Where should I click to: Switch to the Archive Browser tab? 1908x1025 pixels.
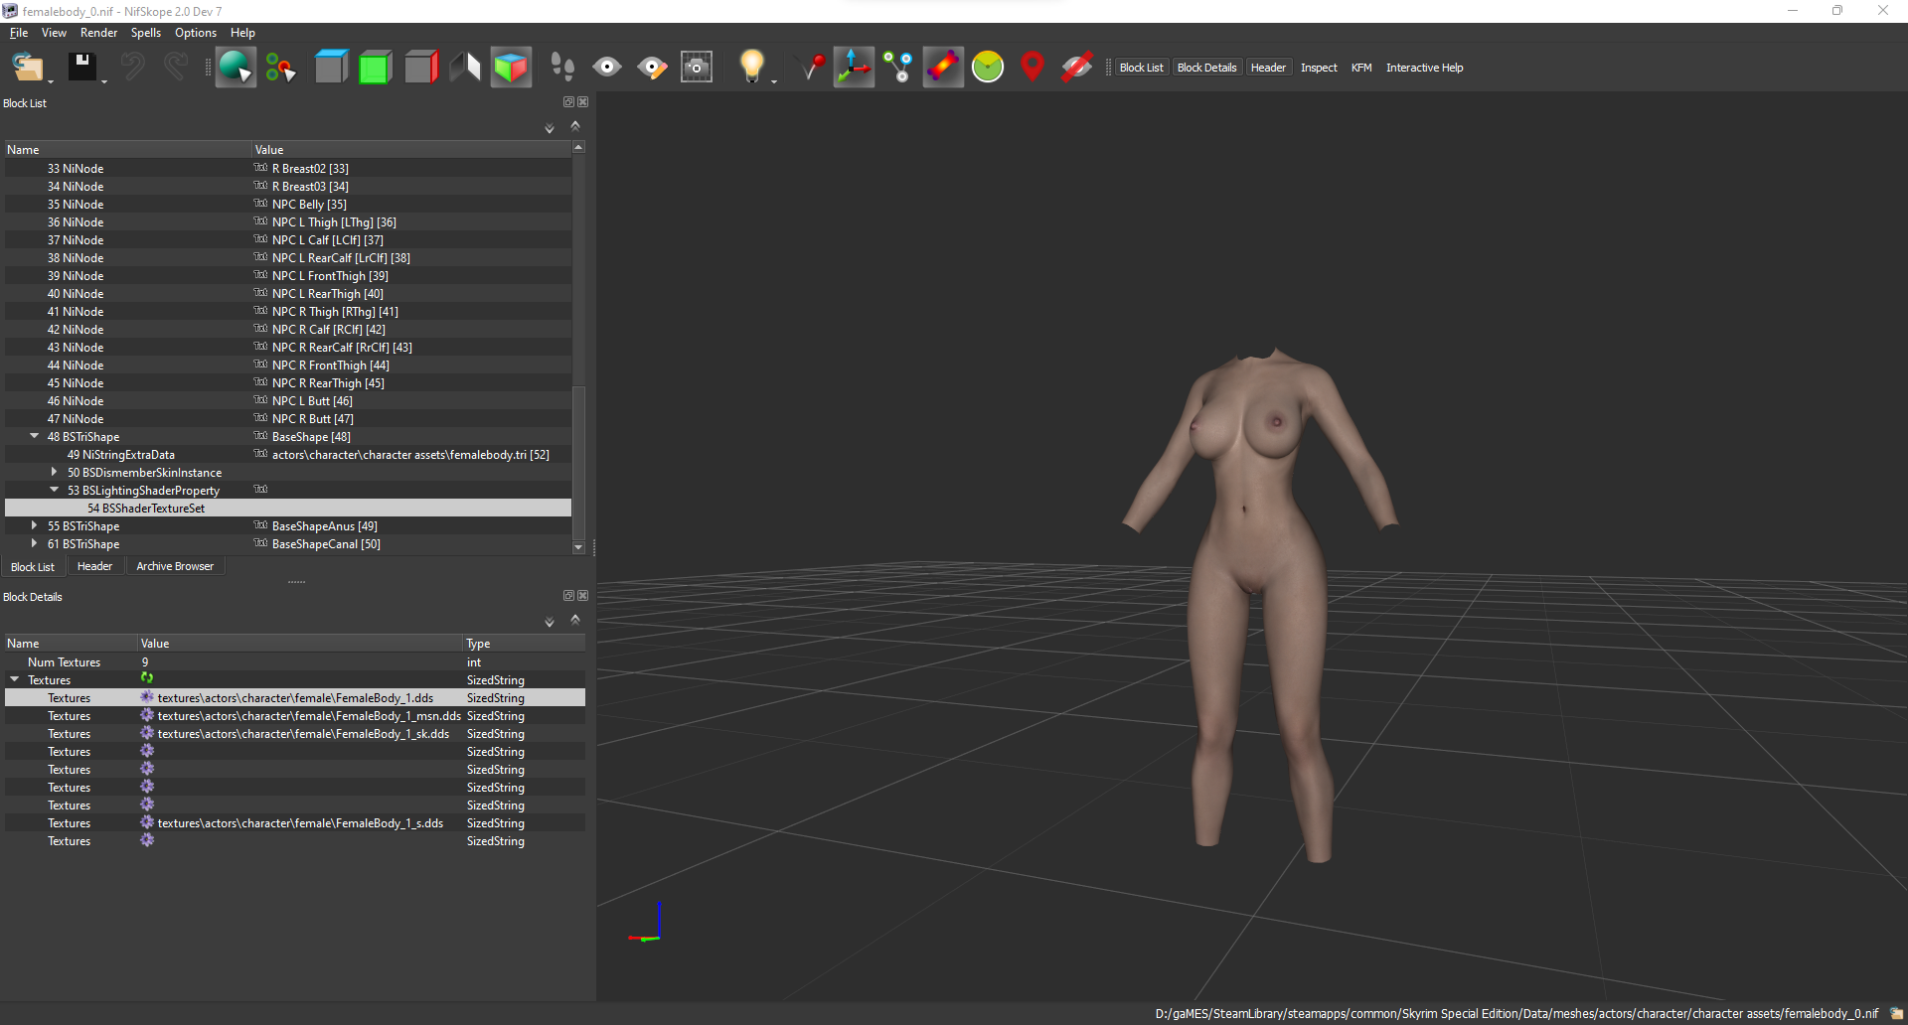[175, 566]
